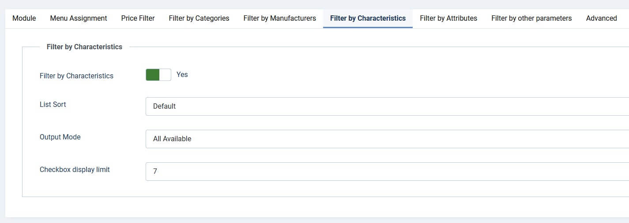The image size is (629, 223).
Task: Go to the Price Filter tab
Action: (138, 18)
